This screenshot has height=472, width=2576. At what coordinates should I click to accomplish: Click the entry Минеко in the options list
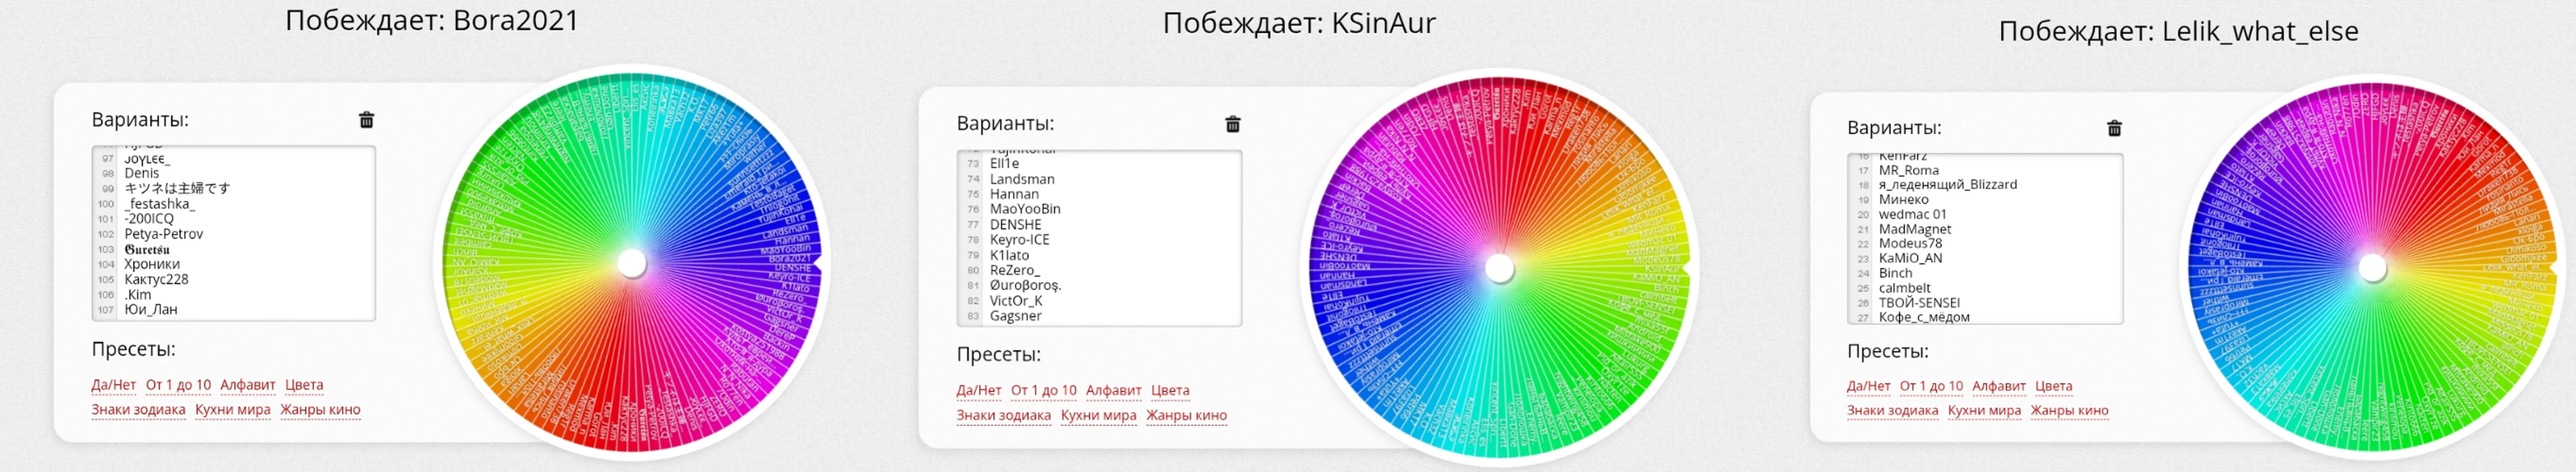click(1903, 200)
